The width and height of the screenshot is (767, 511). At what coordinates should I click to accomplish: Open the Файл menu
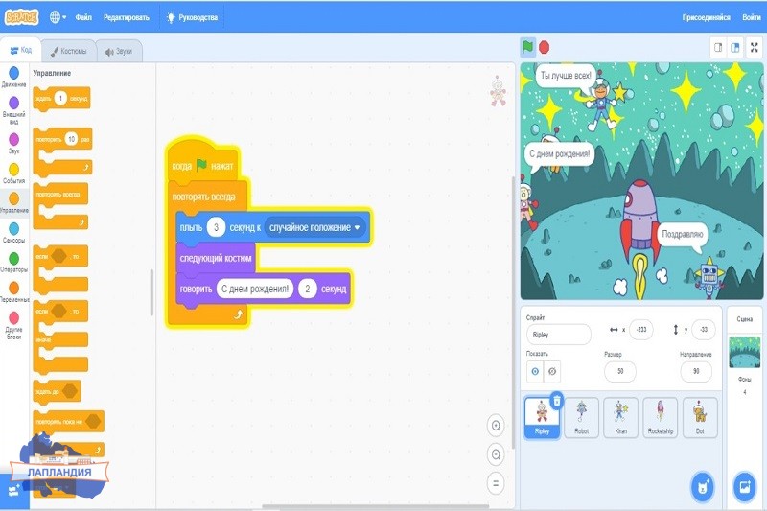click(83, 17)
